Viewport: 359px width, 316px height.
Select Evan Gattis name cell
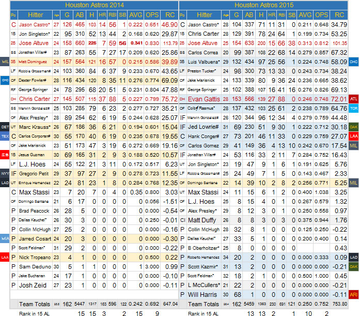(x=204, y=99)
